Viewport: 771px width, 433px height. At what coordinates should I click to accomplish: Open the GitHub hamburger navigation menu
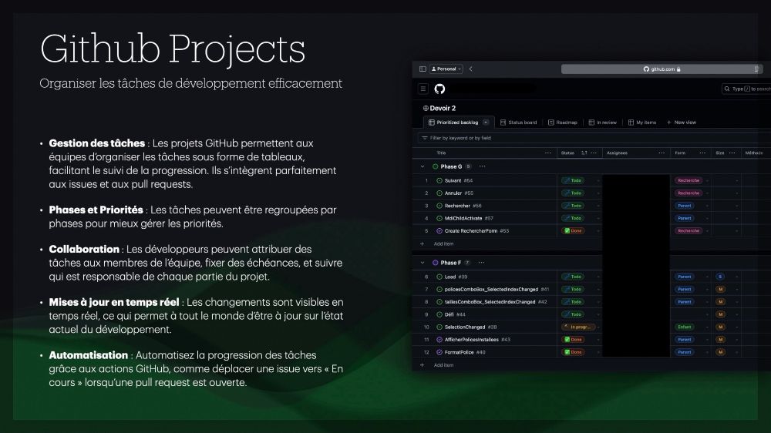[x=423, y=89]
